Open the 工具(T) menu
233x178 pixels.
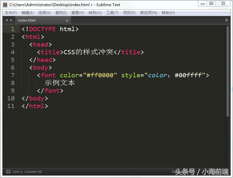112,13
